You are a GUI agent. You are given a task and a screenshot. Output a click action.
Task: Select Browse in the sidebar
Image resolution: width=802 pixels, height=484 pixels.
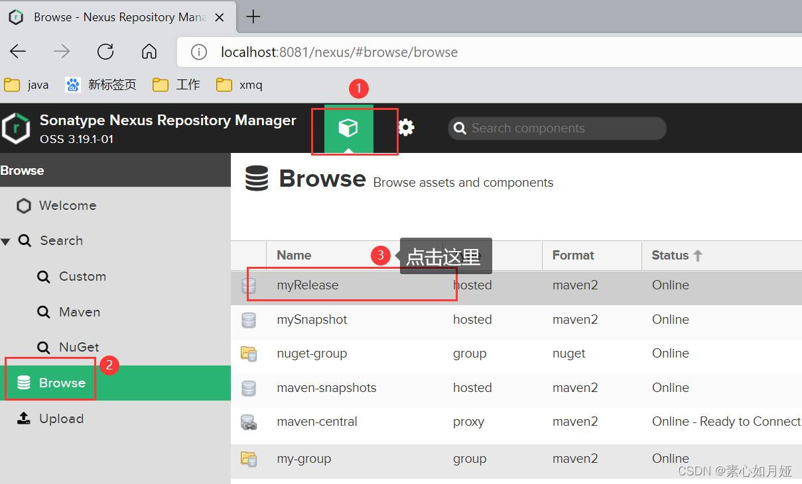point(115,383)
